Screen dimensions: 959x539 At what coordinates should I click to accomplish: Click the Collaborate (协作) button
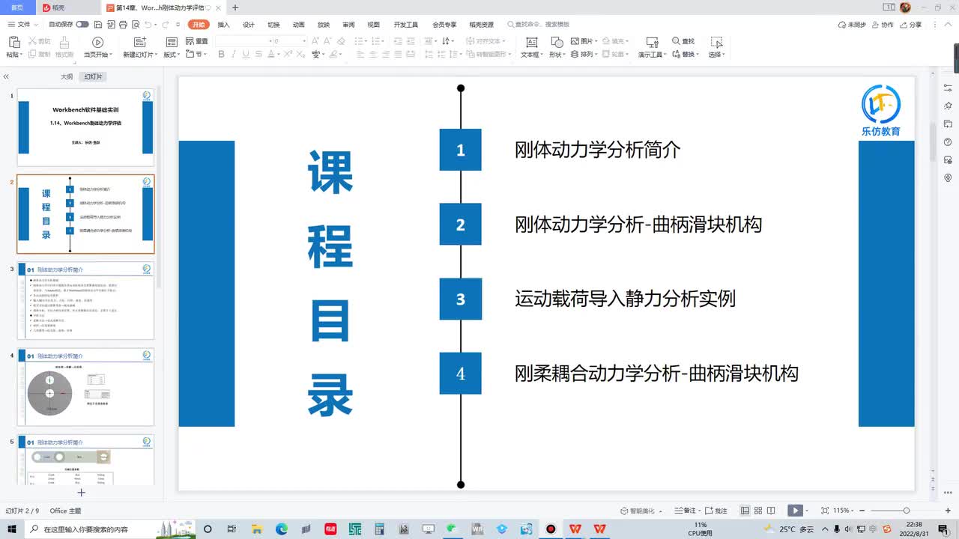coord(882,25)
